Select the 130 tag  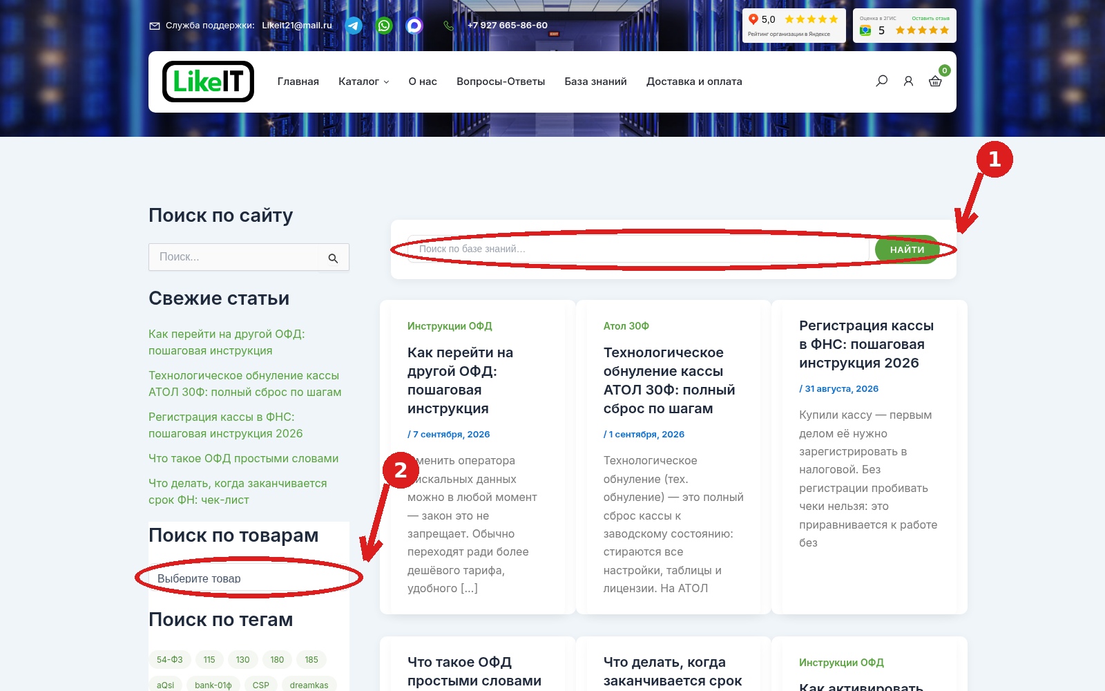click(x=242, y=660)
